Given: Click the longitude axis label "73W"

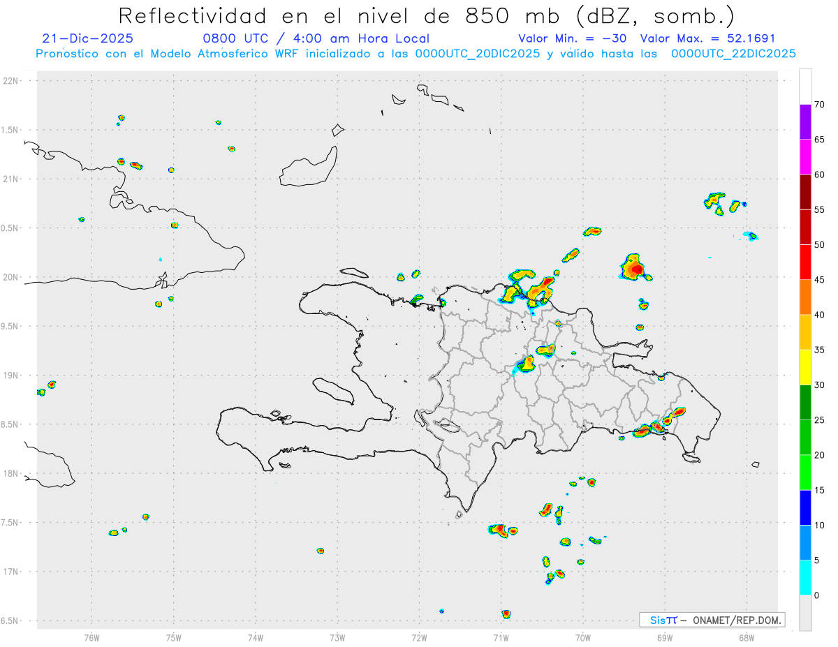Looking at the screenshot, I should pyautogui.click(x=337, y=637).
